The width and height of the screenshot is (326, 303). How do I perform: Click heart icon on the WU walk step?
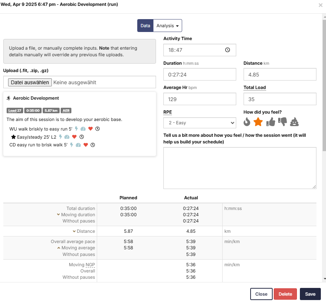tap(91, 129)
